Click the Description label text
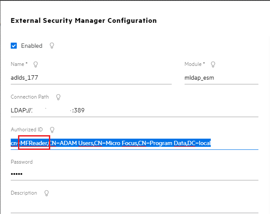This screenshot has width=270, height=214. [x=24, y=193]
